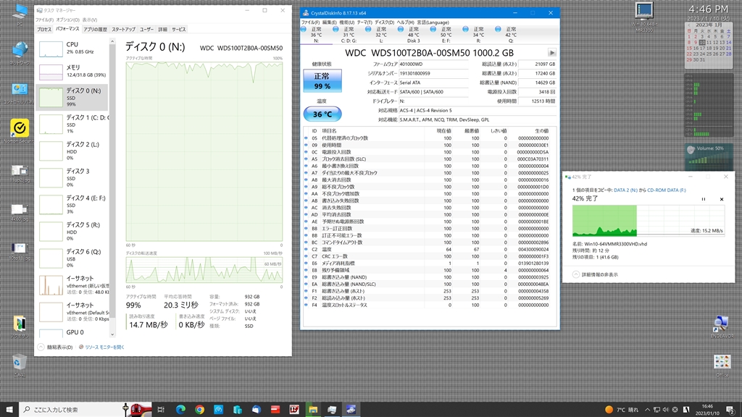Launch Google Chrome from the taskbar

tap(200, 410)
